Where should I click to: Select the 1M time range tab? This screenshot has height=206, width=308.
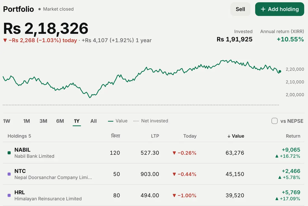(27, 121)
